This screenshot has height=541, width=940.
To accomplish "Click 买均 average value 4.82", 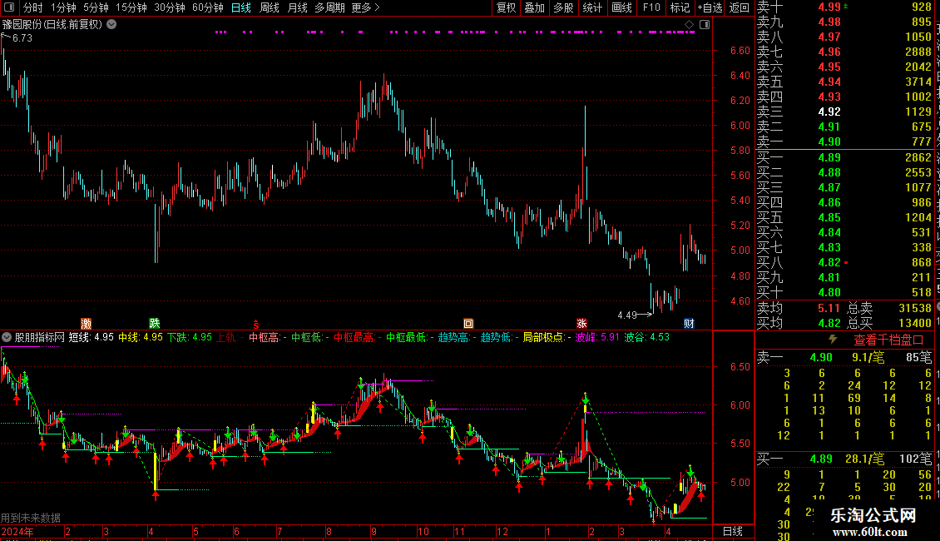I will (x=829, y=323).
